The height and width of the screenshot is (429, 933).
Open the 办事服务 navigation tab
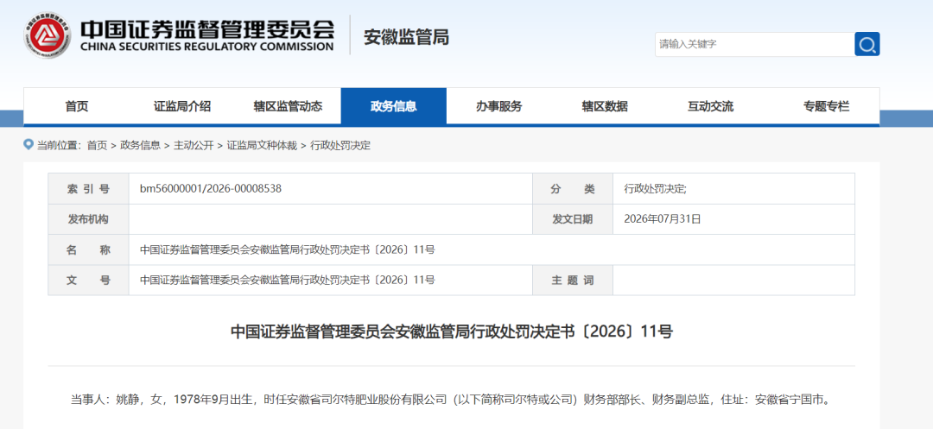click(x=498, y=106)
